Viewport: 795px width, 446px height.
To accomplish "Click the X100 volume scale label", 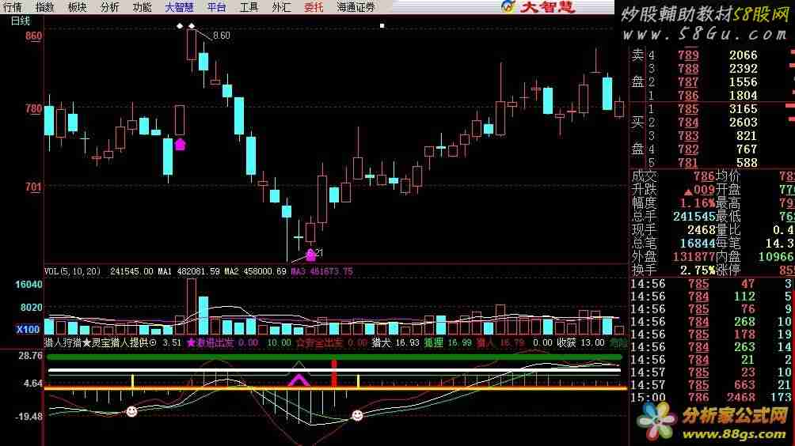I will point(28,330).
